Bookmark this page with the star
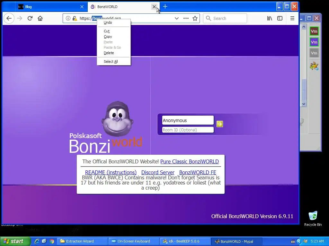 tap(195, 18)
